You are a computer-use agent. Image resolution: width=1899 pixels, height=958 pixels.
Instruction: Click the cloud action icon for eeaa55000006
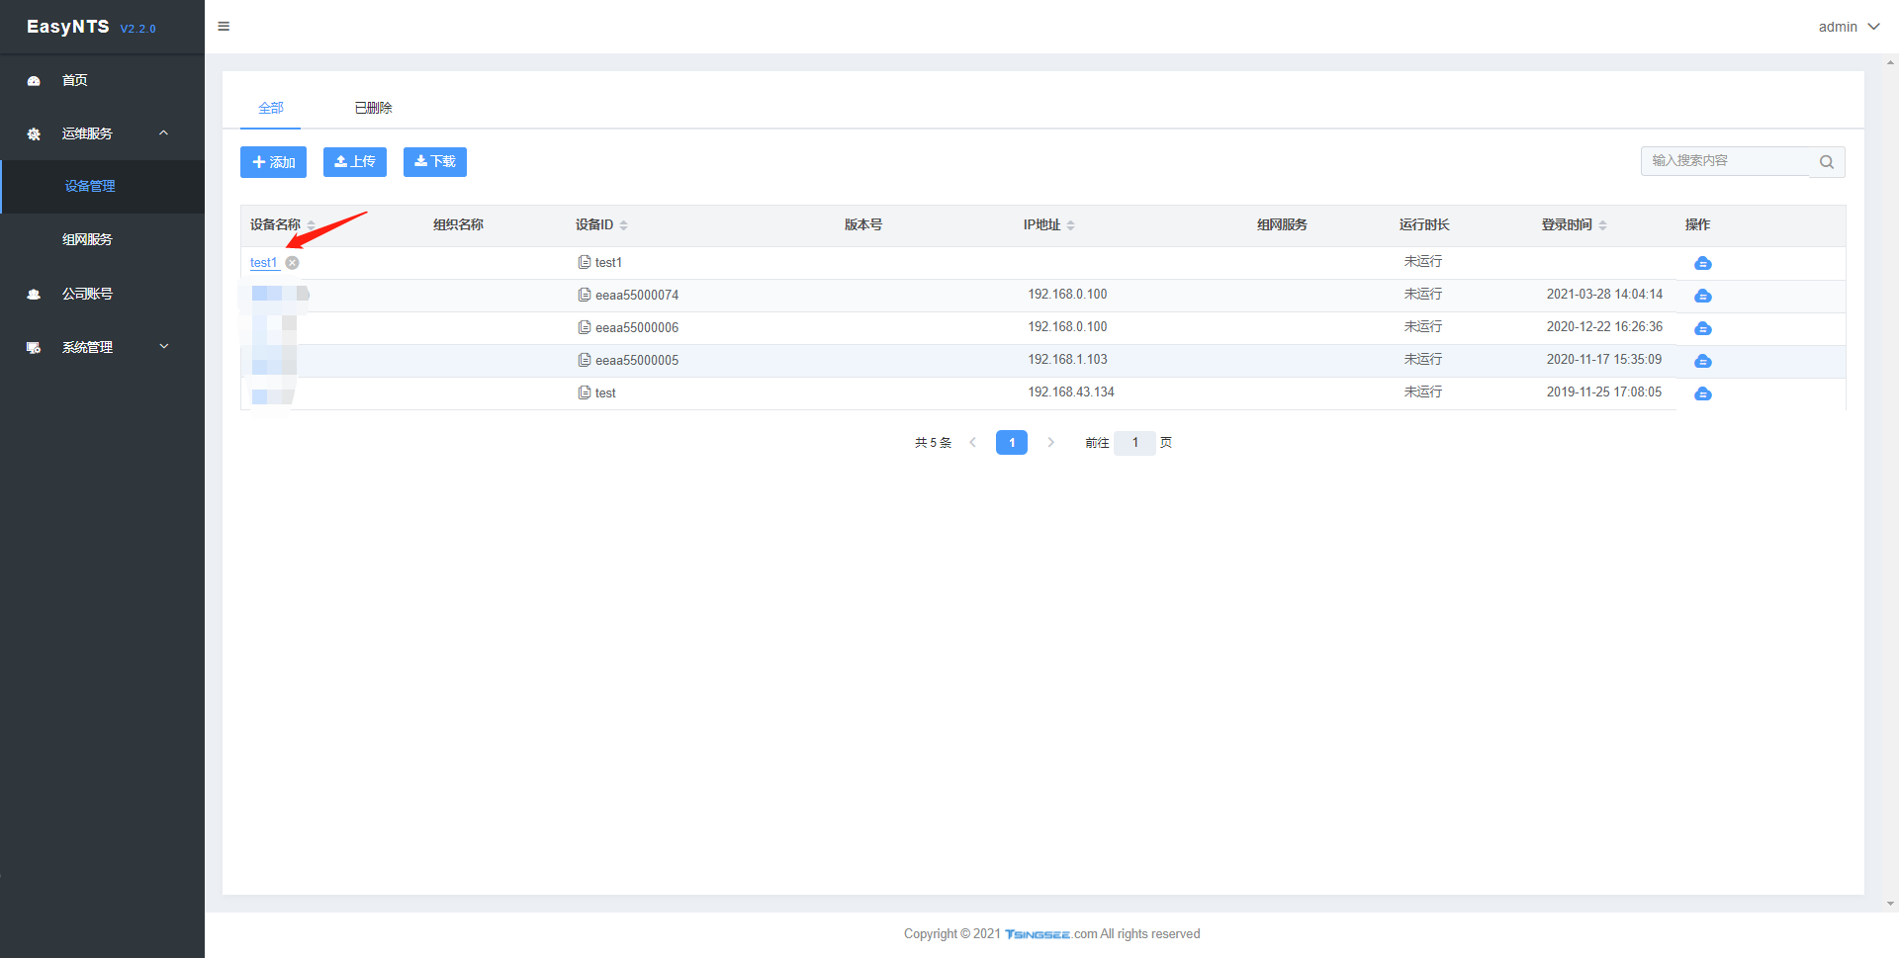click(x=1702, y=328)
